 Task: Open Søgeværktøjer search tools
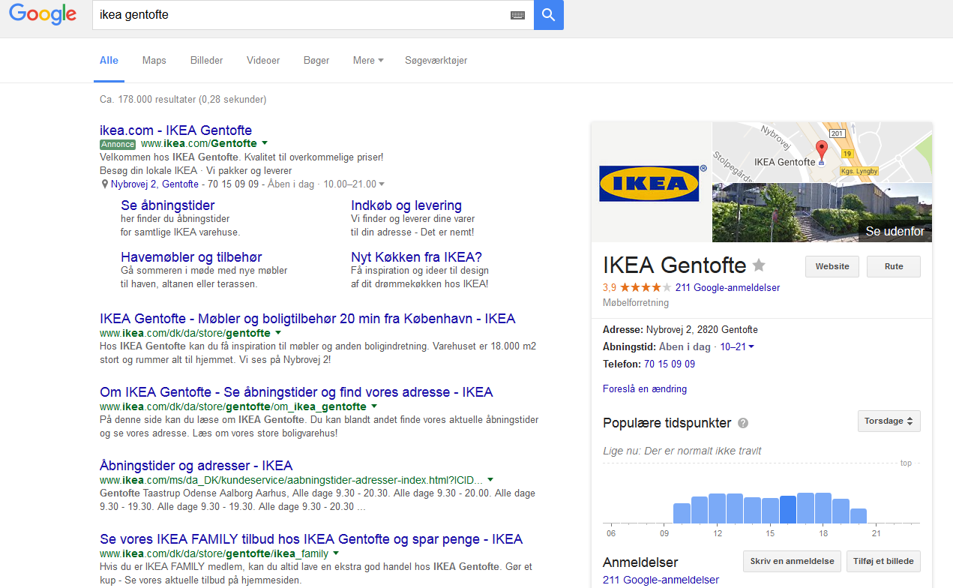tap(436, 61)
